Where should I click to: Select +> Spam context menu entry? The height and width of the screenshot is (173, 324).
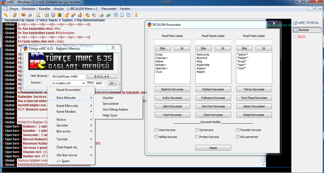pos(71,161)
